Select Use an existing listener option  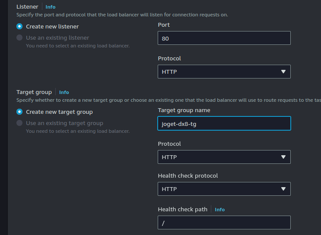(x=19, y=38)
